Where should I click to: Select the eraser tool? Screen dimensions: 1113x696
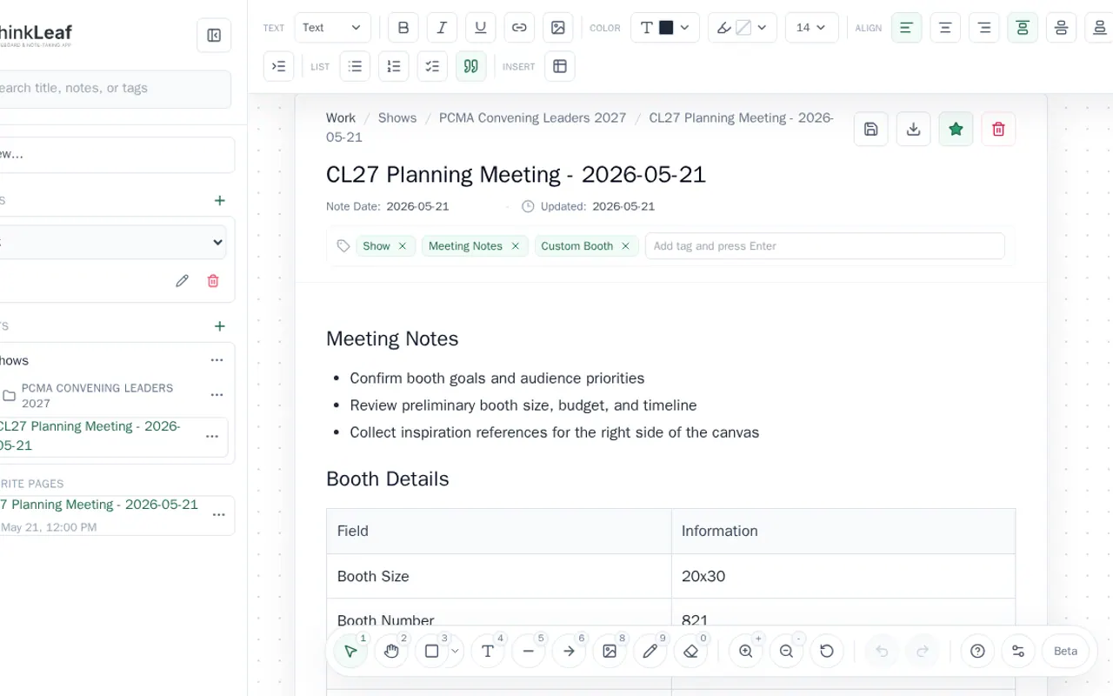(x=690, y=651)
